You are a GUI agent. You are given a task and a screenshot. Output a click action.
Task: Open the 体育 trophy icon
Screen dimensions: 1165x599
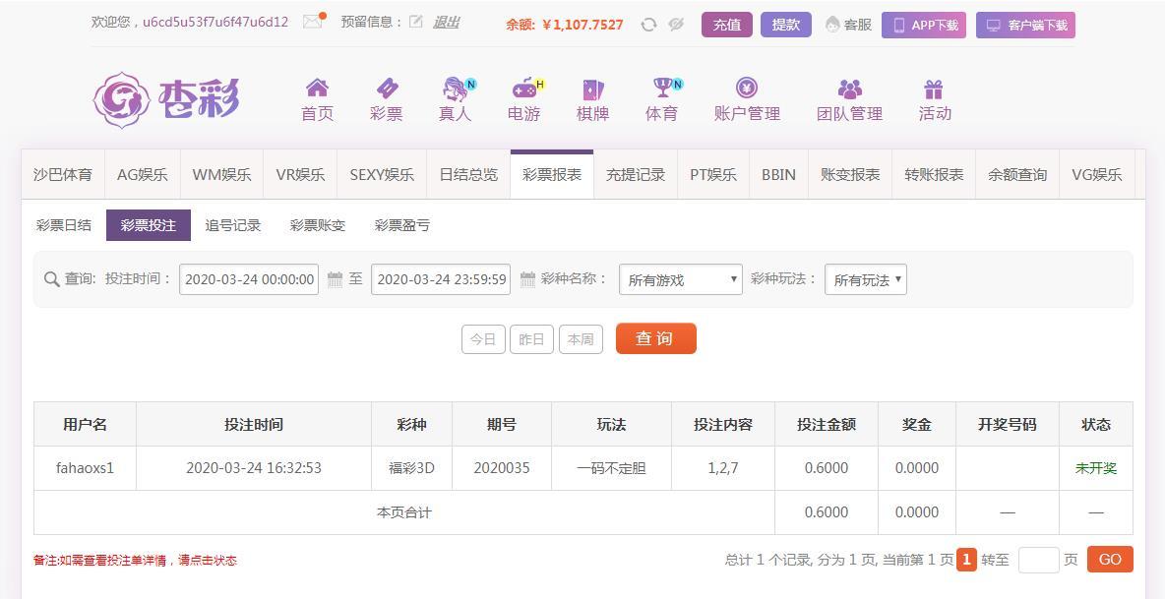pos(662,90)
